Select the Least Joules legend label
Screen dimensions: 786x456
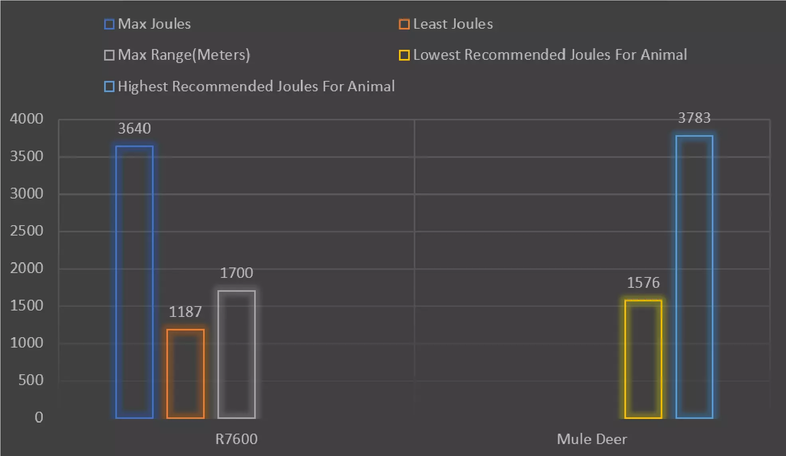[453, 24]
